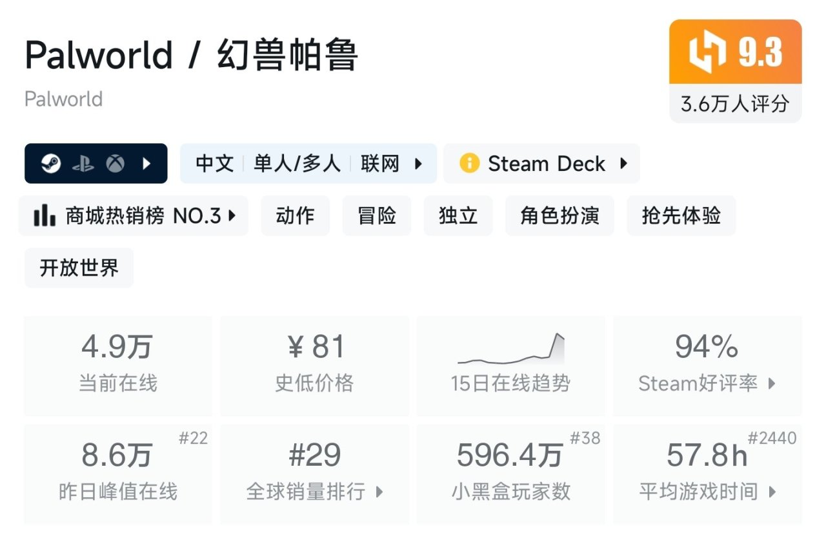View the 15日在线趋势 trend chart
The height and width of the screenshot is (538, 826).
510,365
